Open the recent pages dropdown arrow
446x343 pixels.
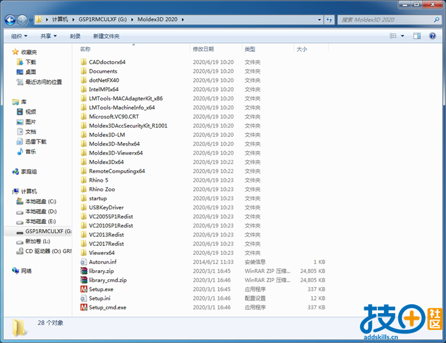[31, 20]
